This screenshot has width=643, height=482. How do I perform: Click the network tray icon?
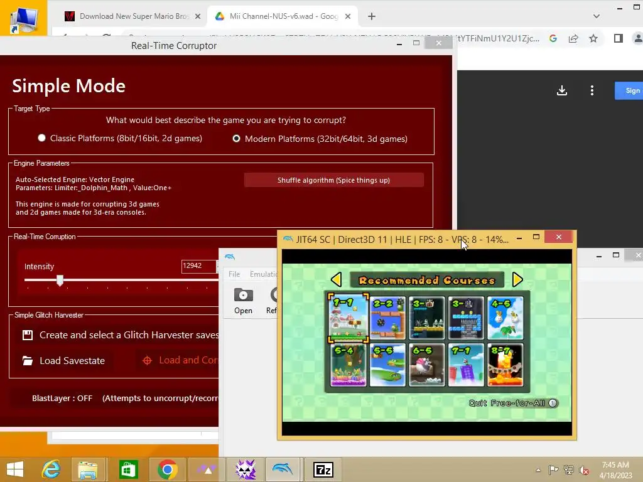[569, 469]
